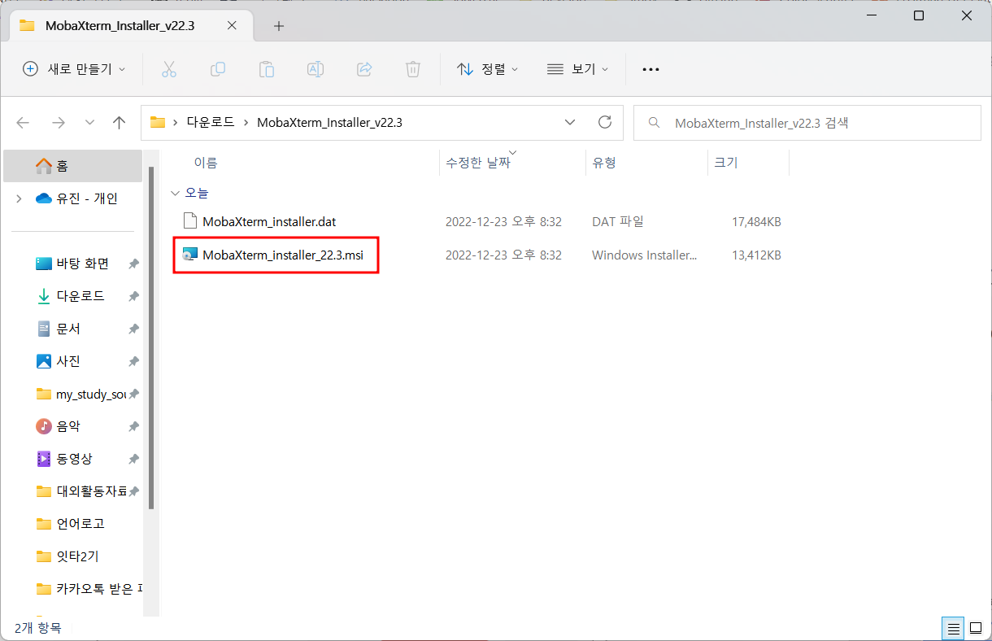Click the DAT 파일 type cell
This screenshot has width=992, height=641.
[x=618, y=221]
